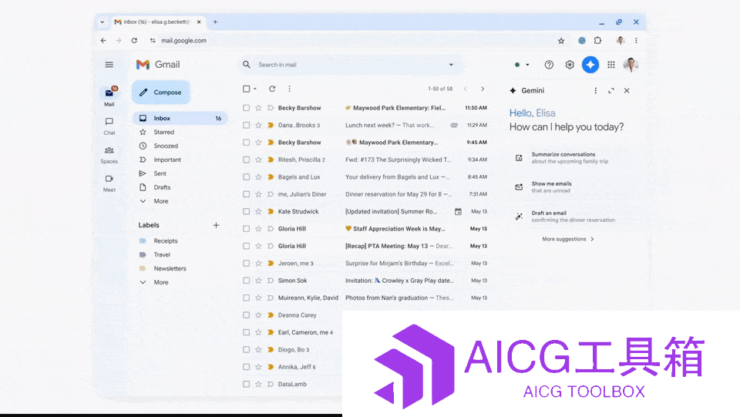Open Meet in the left rail
Screen dimensions: 740x417
(x=109, y=183)
